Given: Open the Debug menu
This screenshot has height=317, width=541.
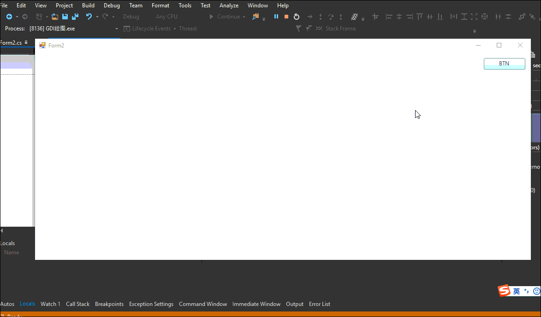Looking at the screenshot, I should point(112,5).
